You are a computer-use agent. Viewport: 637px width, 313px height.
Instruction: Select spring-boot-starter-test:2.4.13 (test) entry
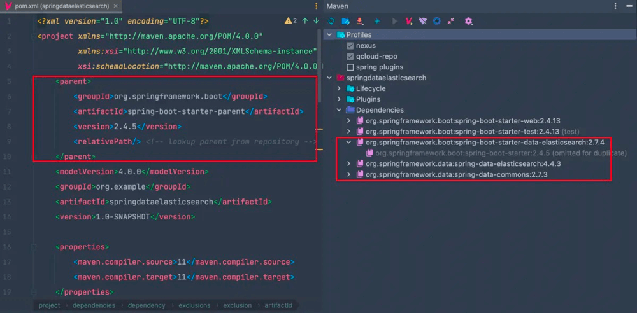(472, 132)
